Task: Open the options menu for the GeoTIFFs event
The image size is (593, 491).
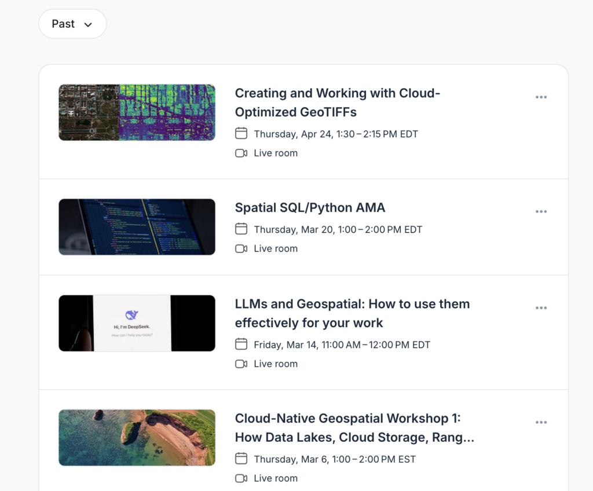Action: [x=541, y=97]
